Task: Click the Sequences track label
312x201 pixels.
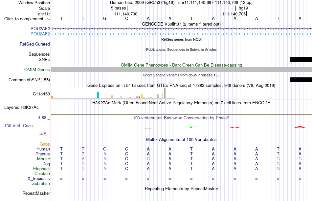Action: click(39, 54)
